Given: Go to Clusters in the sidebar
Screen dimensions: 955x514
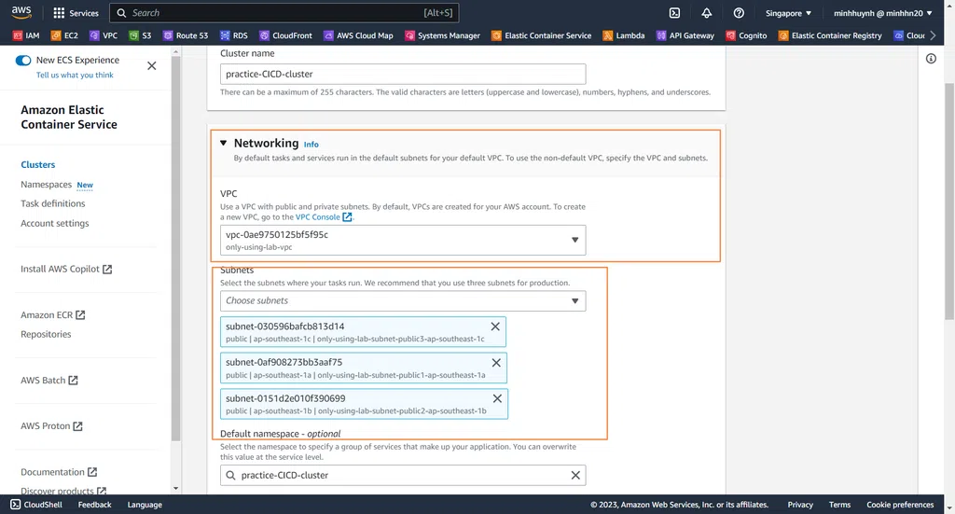Looking at the screenshot, I should [x=37, y=164].
